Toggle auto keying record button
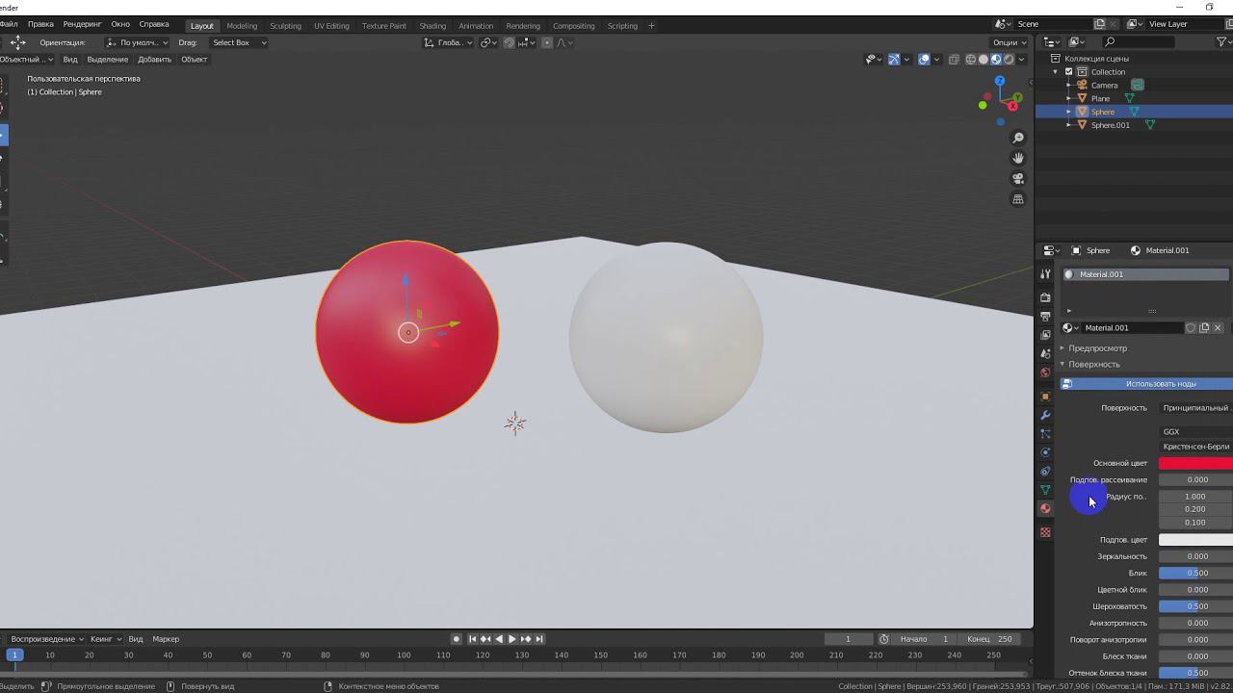Viewport: 1233px width, 693px height. (x=457, y=639)
